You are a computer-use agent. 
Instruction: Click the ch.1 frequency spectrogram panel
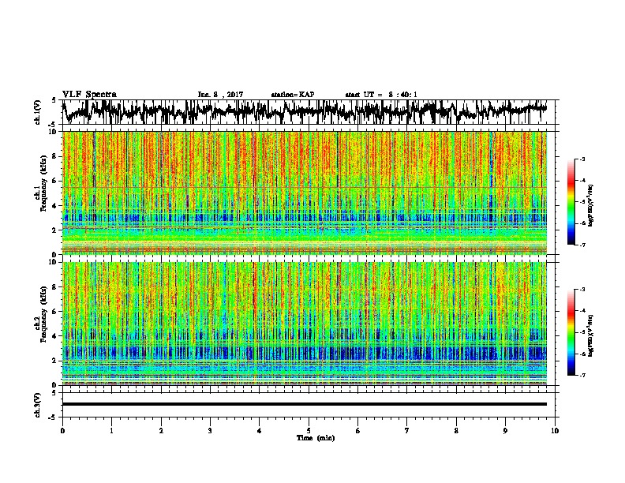tap(305, 193)
